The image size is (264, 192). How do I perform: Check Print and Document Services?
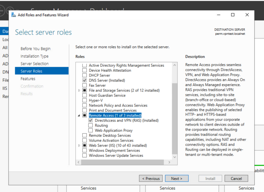(x=85, y=110)
